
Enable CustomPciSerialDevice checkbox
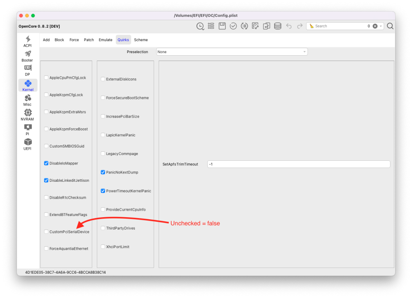pyautogui.click(x=46, y=232)
